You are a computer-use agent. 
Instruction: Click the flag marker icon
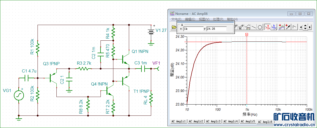coord(294,27)
